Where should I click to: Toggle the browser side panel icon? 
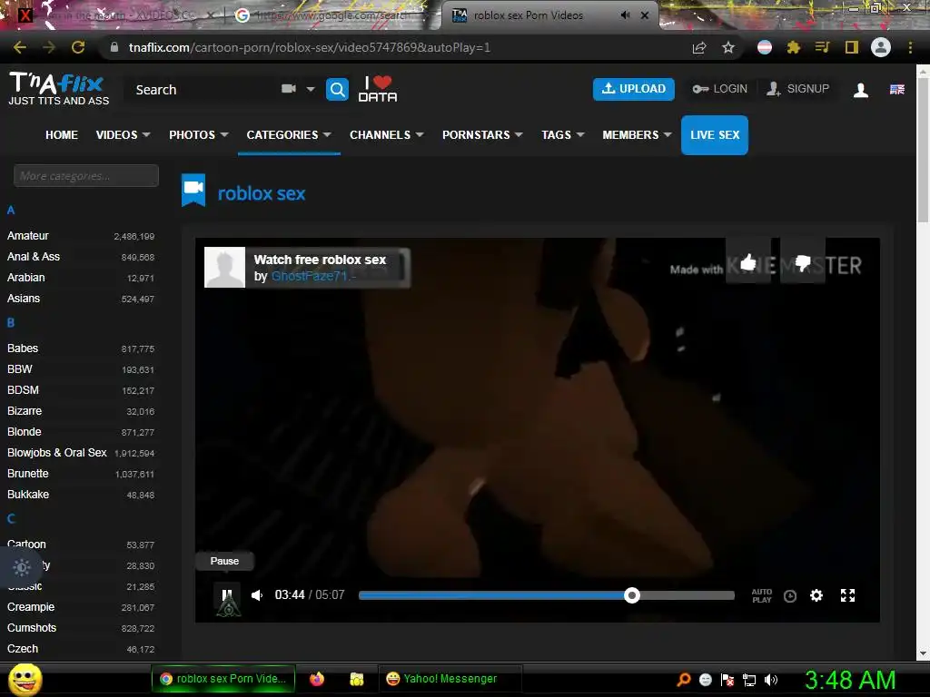pyautogui.click(x=852, y=47)
